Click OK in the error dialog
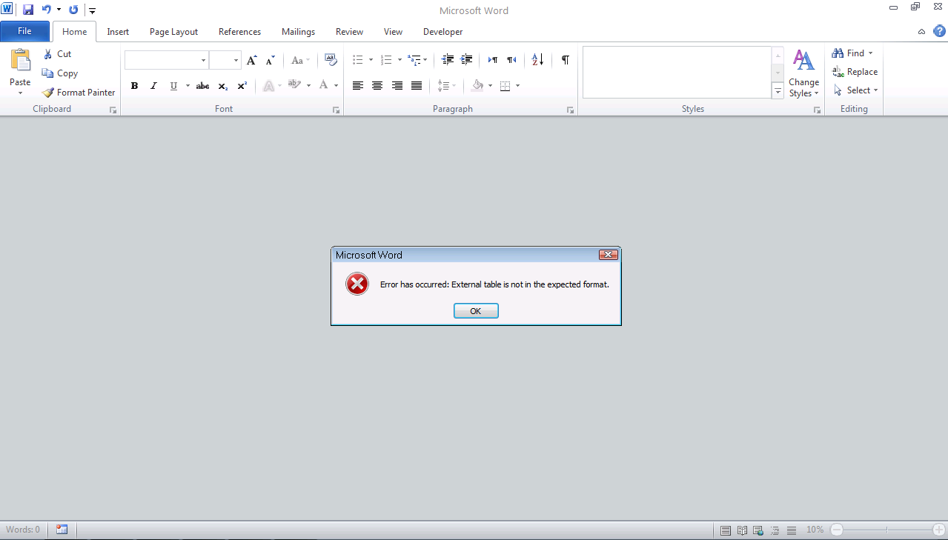The width and height of the screenshot is (948, 540). pos(476,311)
